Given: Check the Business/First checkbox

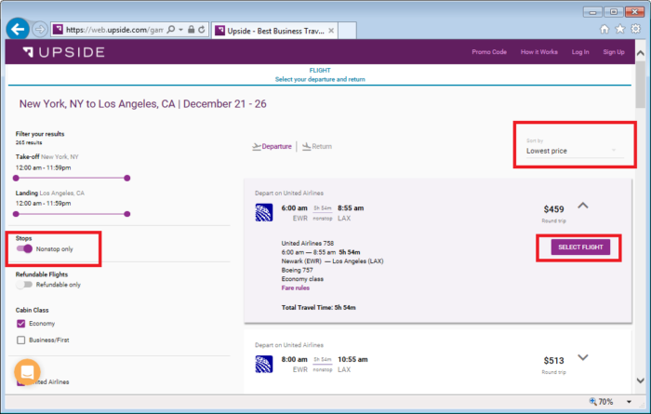Looking at the screenshot, I should (20, 341).
